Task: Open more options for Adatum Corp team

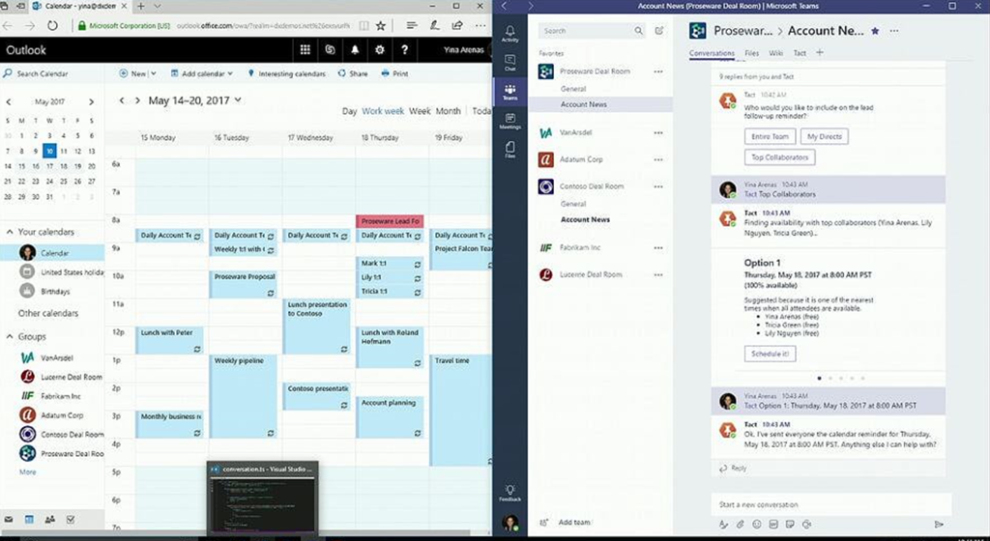Action: (658, 159)
